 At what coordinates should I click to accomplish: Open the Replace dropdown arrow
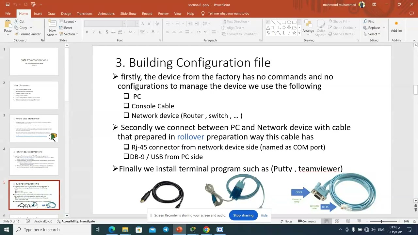(x=384, y=28)
